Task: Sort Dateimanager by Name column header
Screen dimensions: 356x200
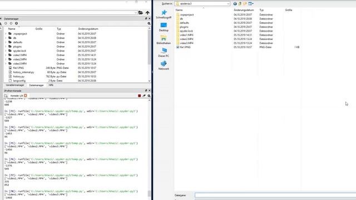Action: coord(12,29)
